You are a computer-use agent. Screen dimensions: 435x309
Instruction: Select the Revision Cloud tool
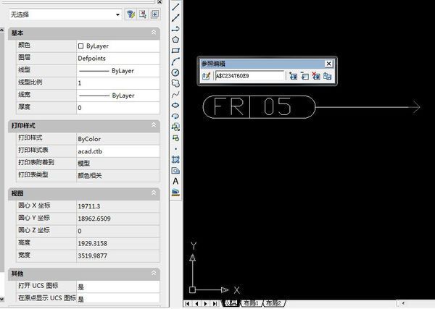(175, 83)
